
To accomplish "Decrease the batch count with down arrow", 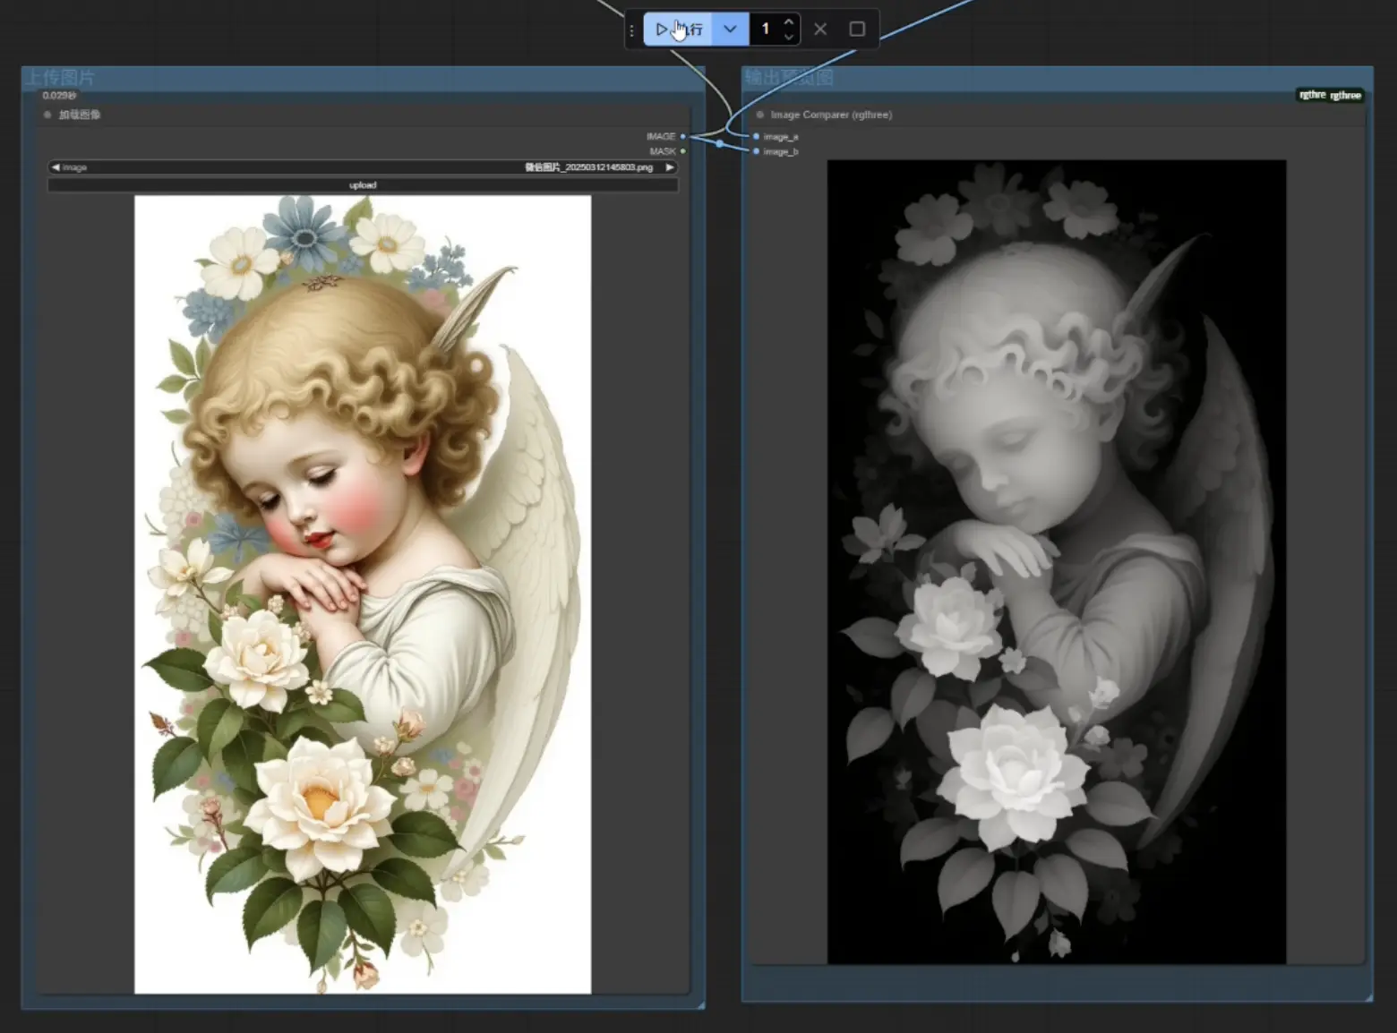I will (x=789, y=37).
